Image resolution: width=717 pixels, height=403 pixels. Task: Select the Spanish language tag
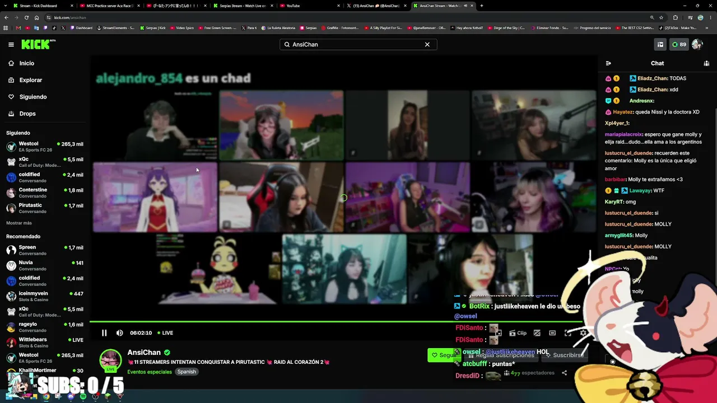click(187, 372)
